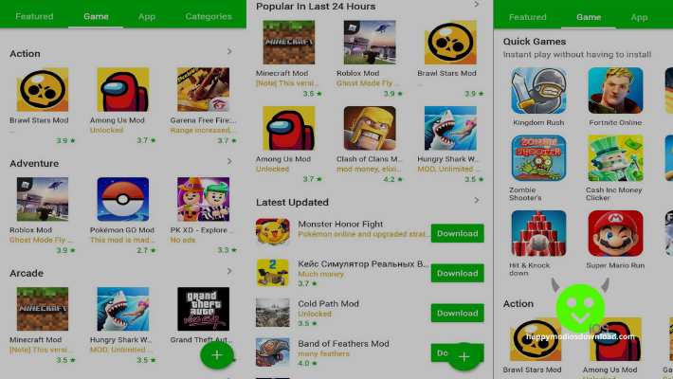Open the Super Mario Run icon
Viewport: 673px width, 379px height.
coord(615,233)
